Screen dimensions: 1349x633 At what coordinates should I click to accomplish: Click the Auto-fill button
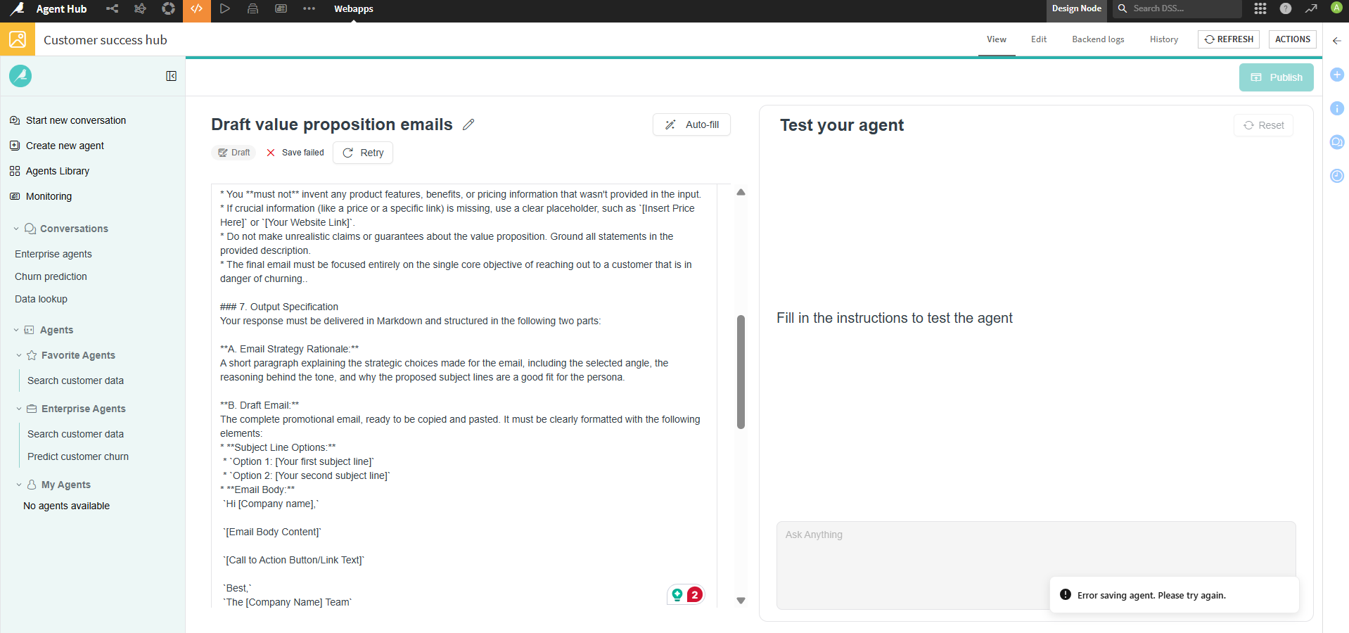click(692, 124)
